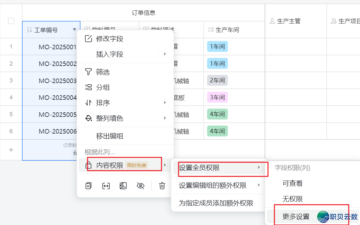Click the column width adjust icon
The height and width of the screenshot is (225, 360).
(x=106, y=186)
